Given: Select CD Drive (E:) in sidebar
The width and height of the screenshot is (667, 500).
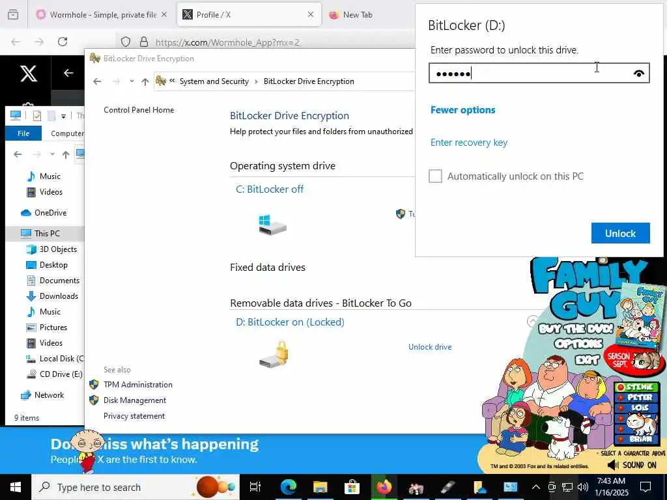Looking at the screenshot, I should 61,374.
